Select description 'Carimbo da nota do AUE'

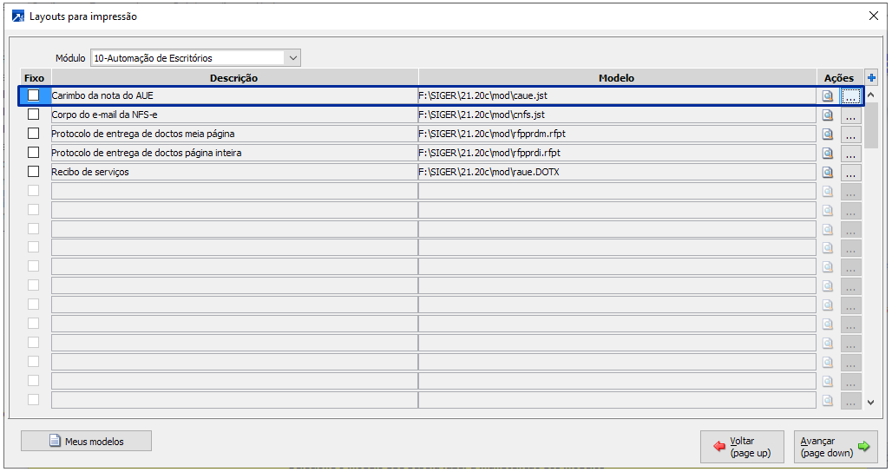(x=234, y=95)
